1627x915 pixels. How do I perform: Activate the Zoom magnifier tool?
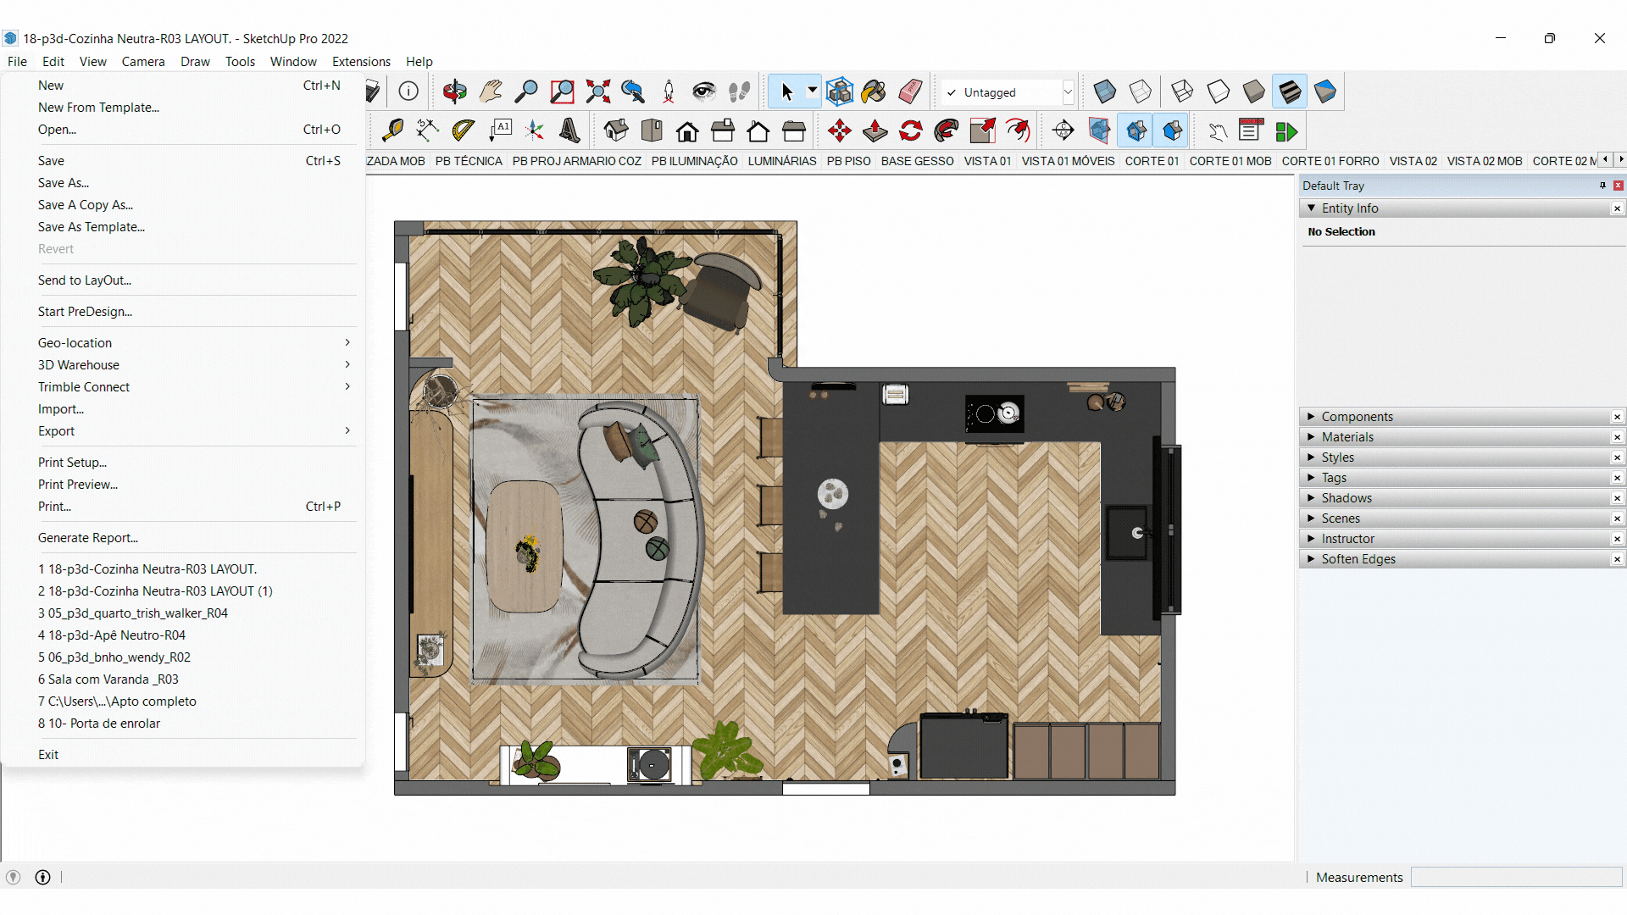tap(526, 91)
